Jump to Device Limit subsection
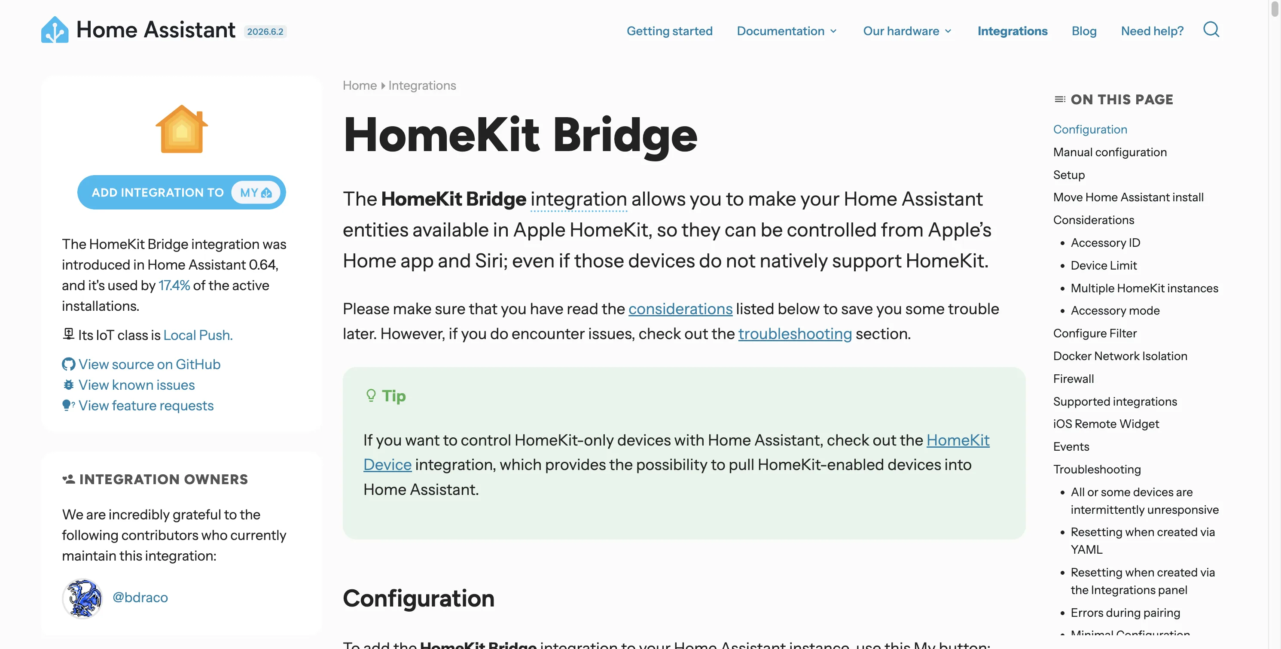This screenshot has height=649, width=1281. point(1104,265)
